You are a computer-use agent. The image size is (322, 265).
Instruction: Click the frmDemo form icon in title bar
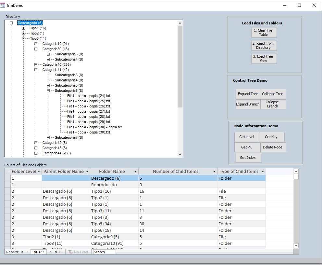click(x=3, y=5)
